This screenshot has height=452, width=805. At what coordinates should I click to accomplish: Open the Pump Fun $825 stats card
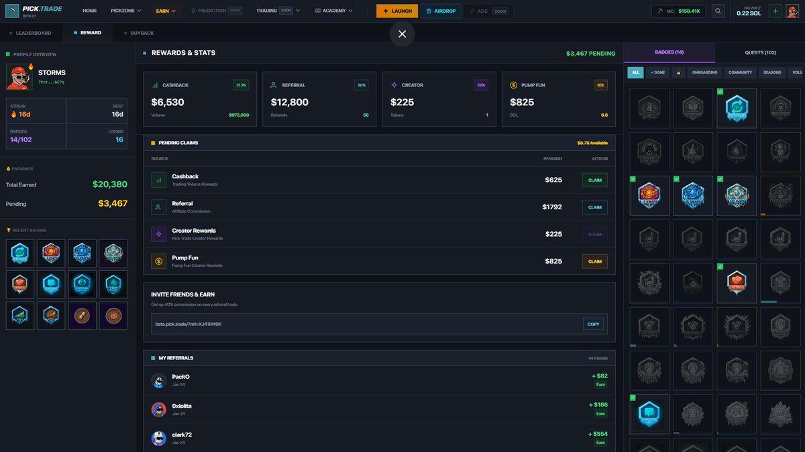pos(559,99)
